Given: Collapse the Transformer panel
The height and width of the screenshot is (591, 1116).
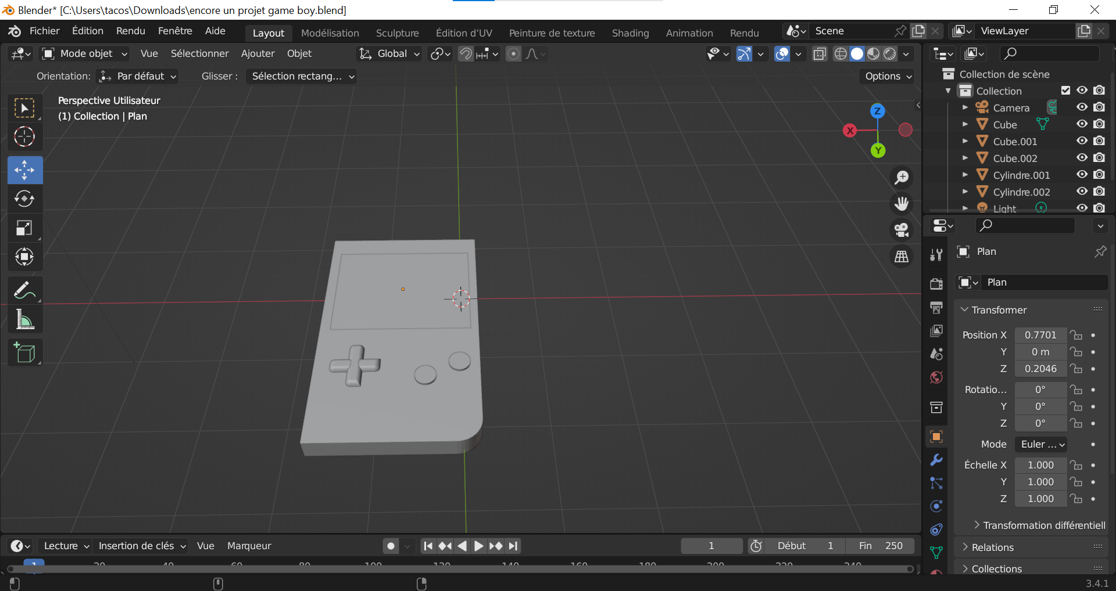Looking at the screenshot, I should [x=999, y=309].
